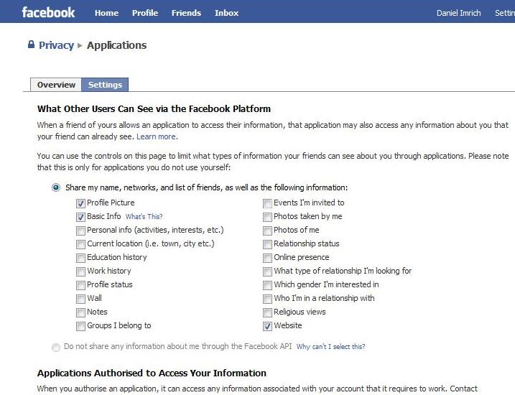Select the Settings tab
515x395 pixels.
point(105,85)
